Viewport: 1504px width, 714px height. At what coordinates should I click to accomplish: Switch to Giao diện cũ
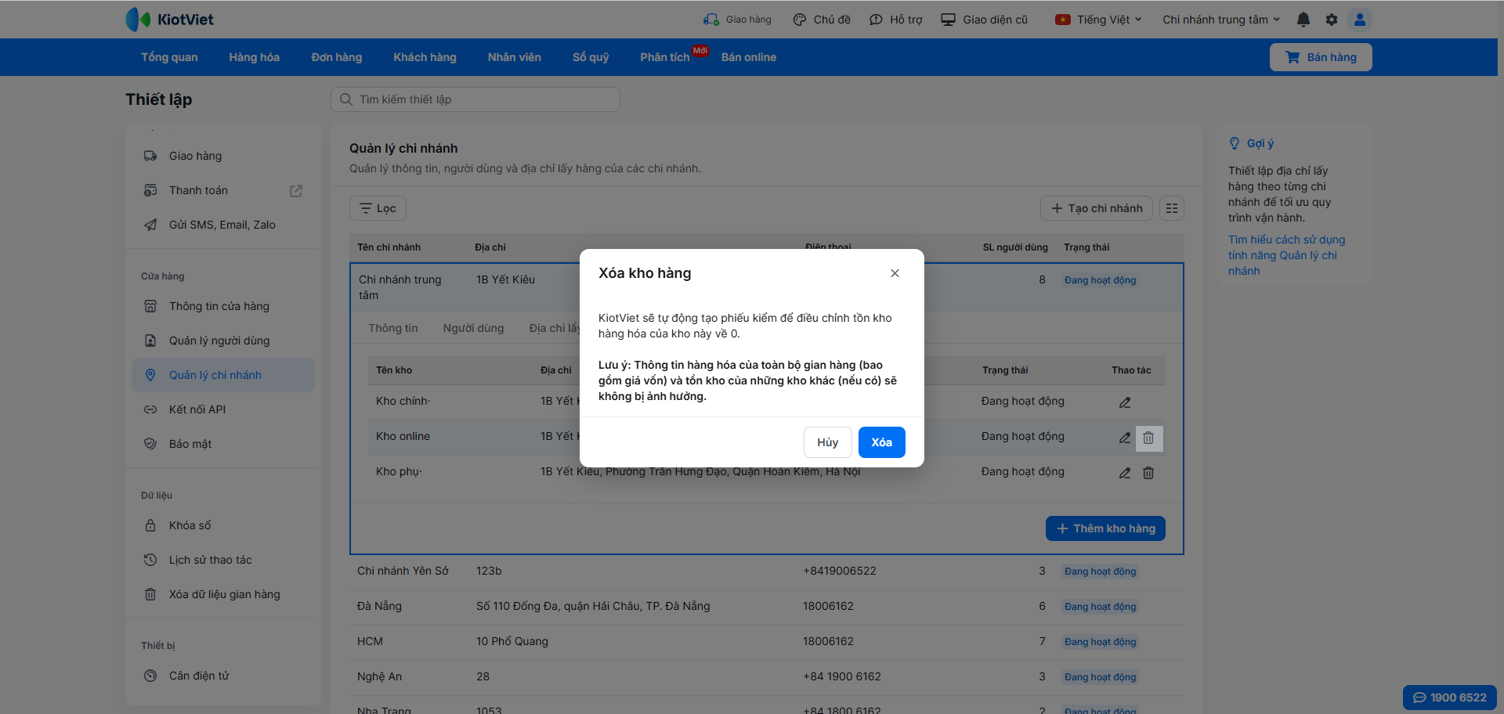tap(985, 20)
